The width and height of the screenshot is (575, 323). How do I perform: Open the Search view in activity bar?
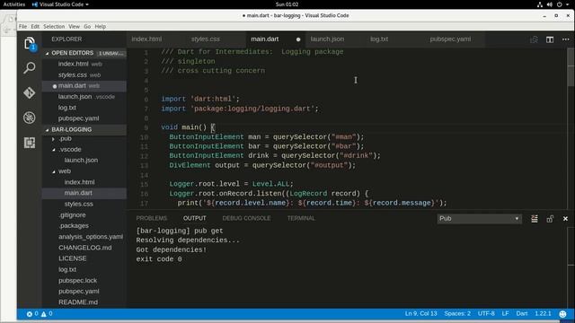pyautogui.click(x=30, y=68)
